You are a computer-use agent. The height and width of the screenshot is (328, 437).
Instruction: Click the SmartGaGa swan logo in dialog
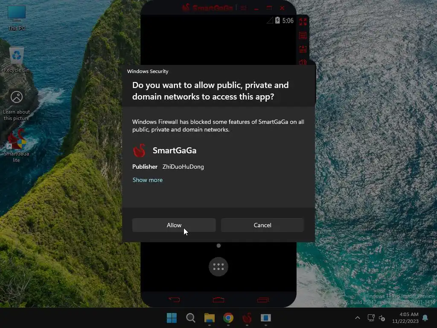click(x=139, y=151)
